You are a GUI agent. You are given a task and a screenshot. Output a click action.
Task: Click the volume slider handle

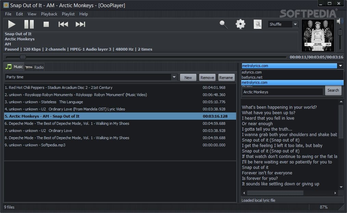(340, 32)
